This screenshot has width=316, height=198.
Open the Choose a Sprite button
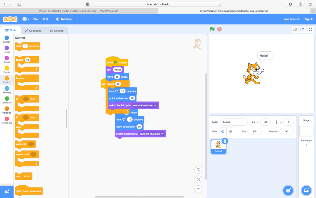click(x=288, y=190)
